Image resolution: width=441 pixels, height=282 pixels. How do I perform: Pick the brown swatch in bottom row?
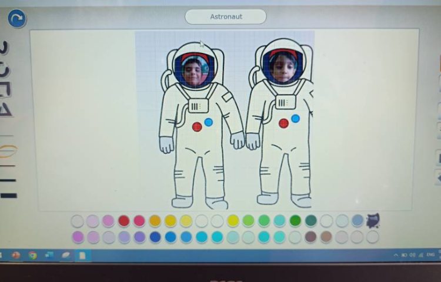point(310,237)
